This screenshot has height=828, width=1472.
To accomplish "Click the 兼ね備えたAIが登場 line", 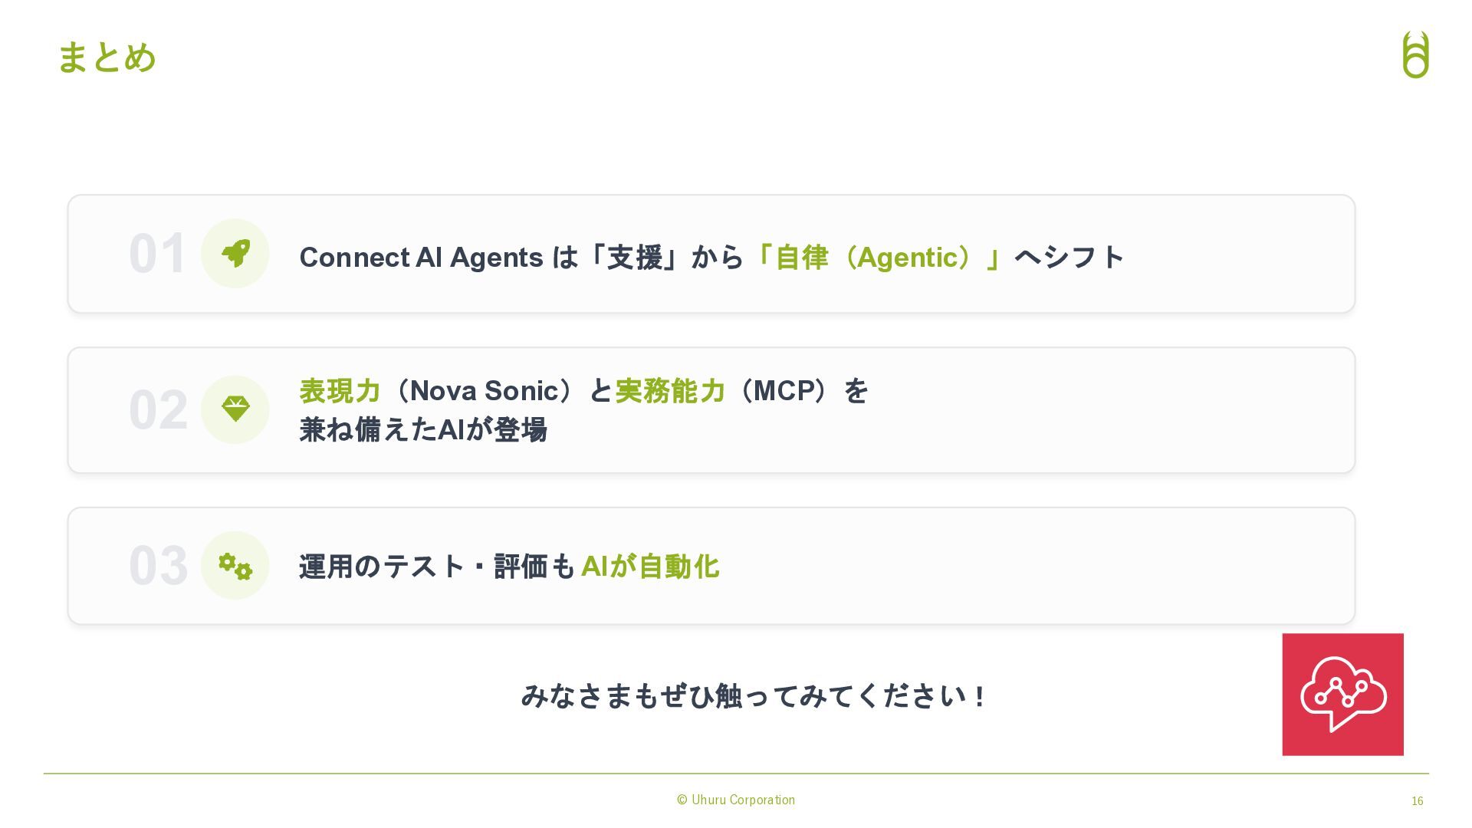I will [x=423, y=429].
